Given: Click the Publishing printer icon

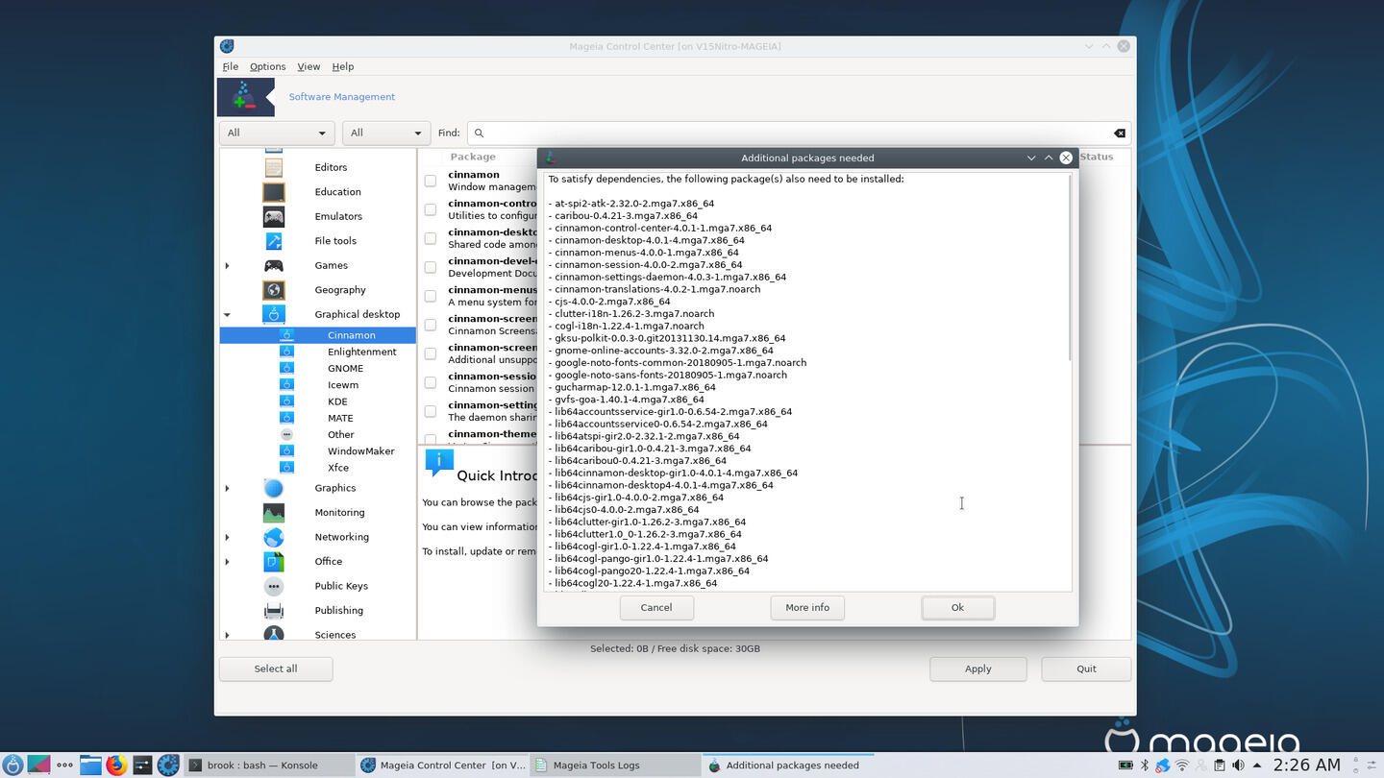Looking at the screenshot, I should [x=274, y=611].
